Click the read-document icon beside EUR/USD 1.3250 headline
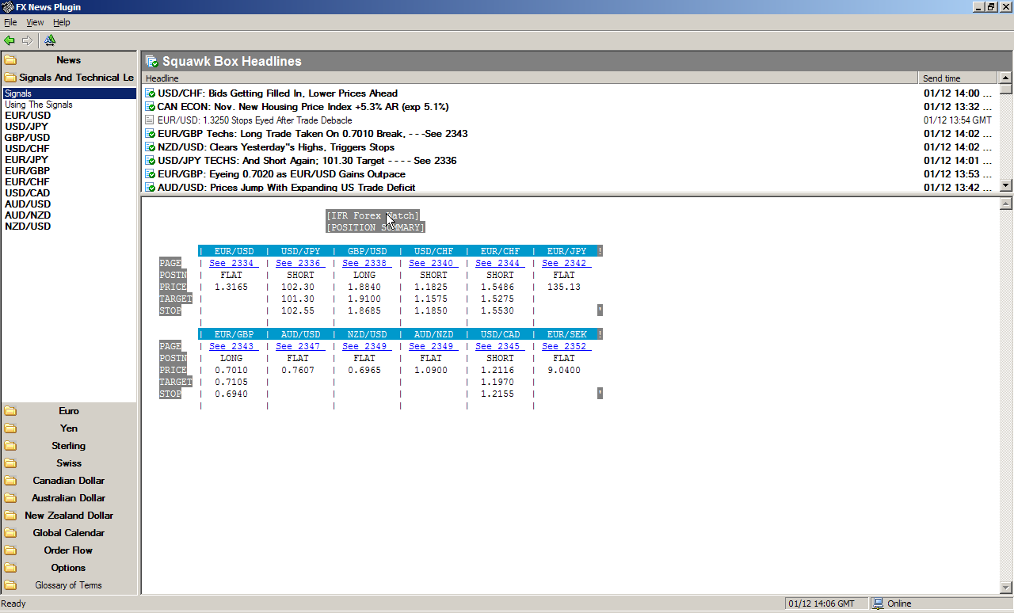This screenshot has height=613, width=1014. [151, 120]
